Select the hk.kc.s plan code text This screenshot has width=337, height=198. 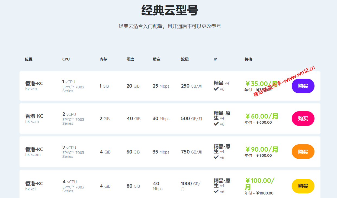click(31, 89)
